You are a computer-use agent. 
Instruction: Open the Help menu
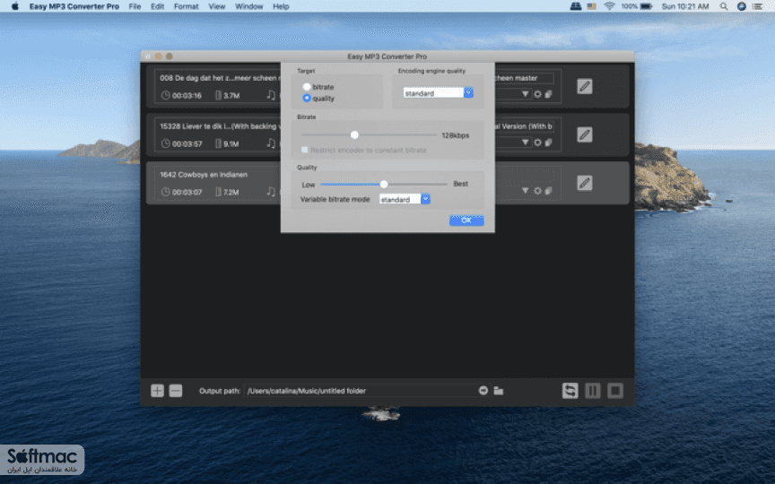pos(281,6)
